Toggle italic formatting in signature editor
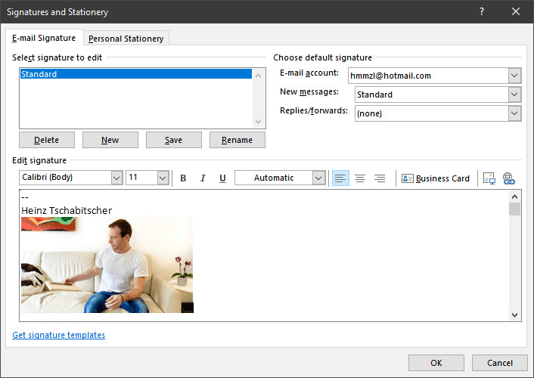The height and width of the screenshot is (378, 534). pyautogui.click(x=203, y=178)
